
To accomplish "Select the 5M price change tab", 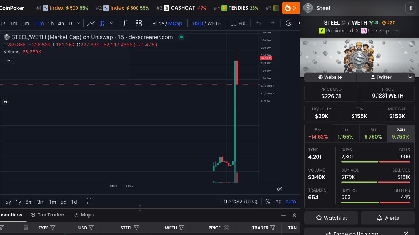I will point(318,134).
